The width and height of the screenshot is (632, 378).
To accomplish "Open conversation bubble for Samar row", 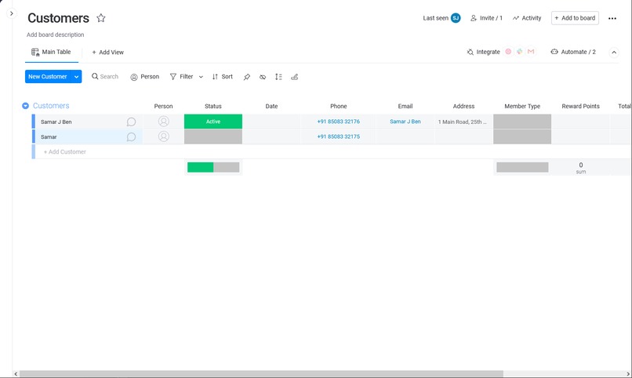I will (x=131, y=137).
